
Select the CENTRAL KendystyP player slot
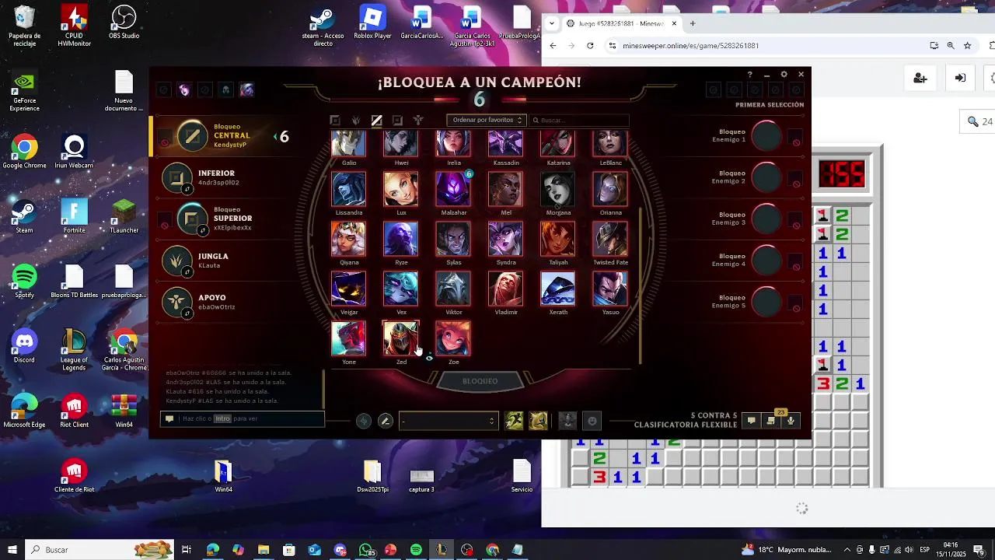pos(225,136)
